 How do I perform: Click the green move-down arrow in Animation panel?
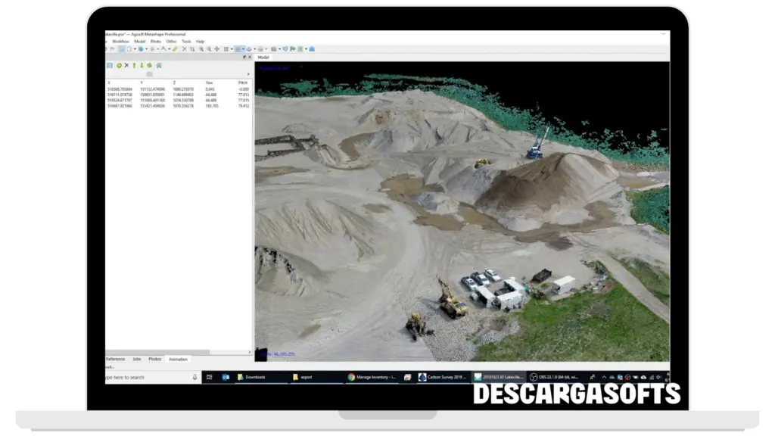(142, 66)
